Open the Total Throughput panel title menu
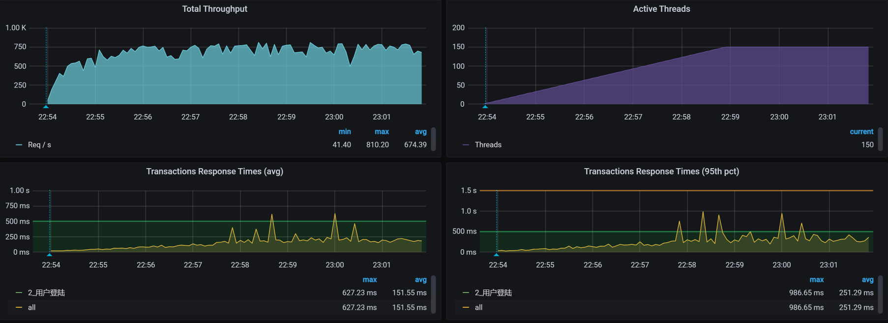The height and width of the screenshot is (323, 888). pos(215,9)
